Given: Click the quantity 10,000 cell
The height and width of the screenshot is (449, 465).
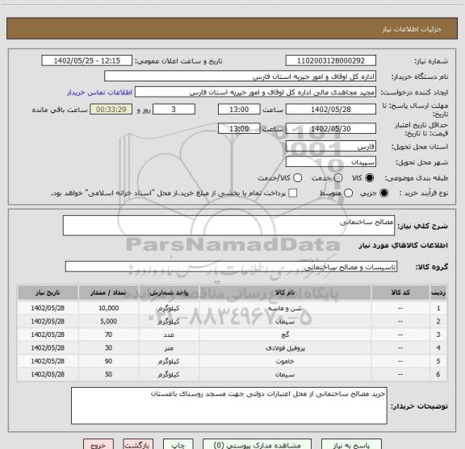Looking at the screenshot, I should 108,308.
